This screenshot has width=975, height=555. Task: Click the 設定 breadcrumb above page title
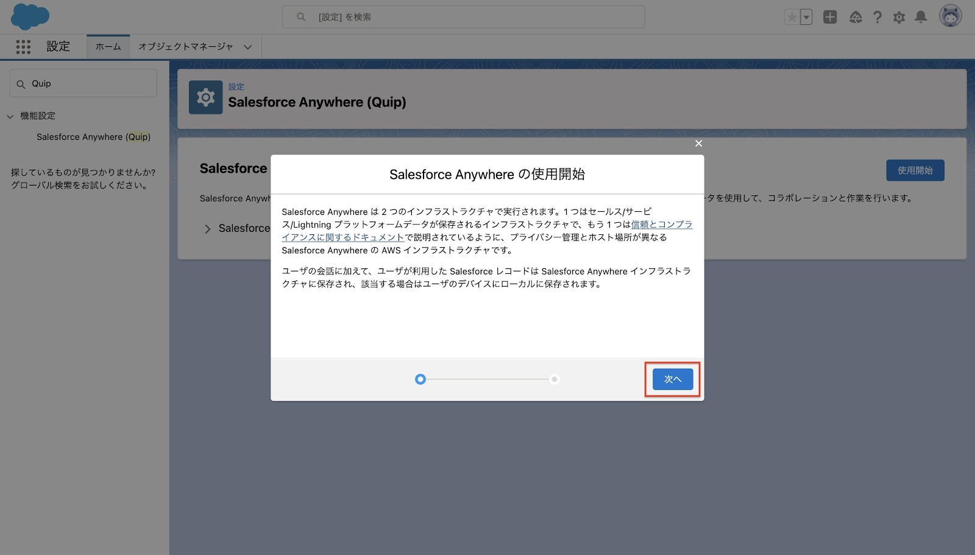(x=236, y=87)
